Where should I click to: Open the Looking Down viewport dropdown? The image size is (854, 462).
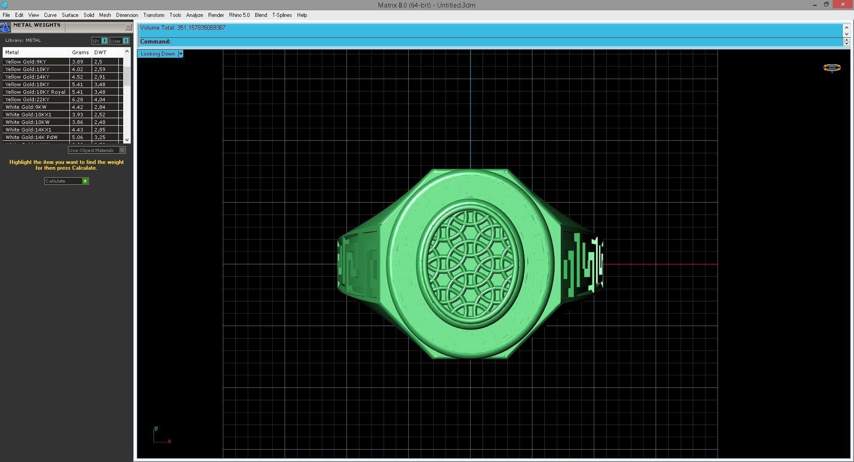coord(180,54)
